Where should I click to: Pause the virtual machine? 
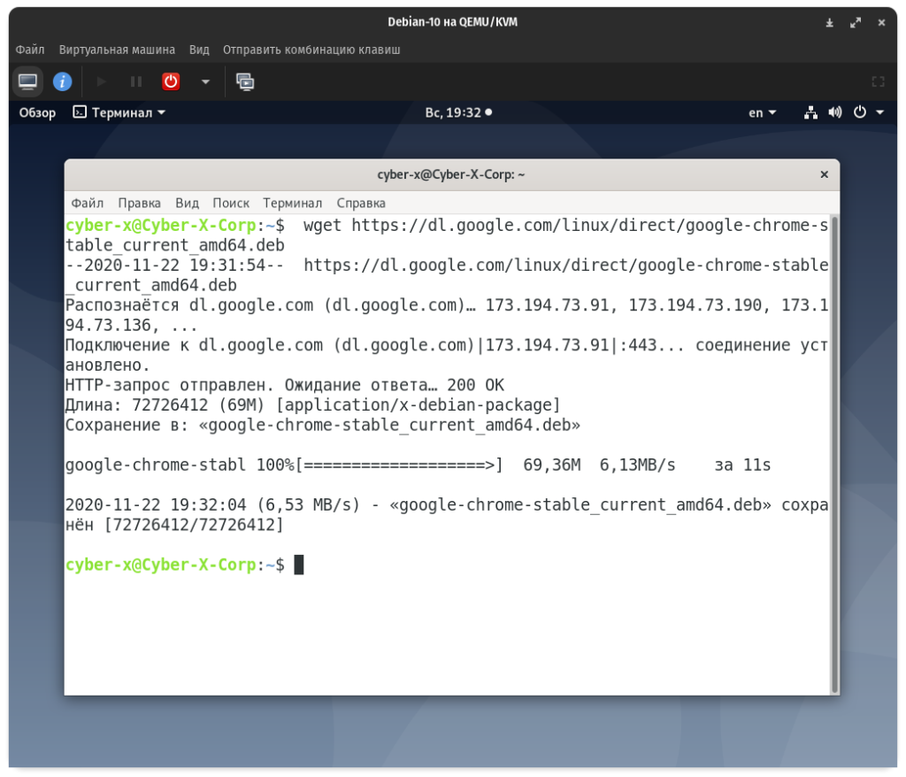[136, 81]
